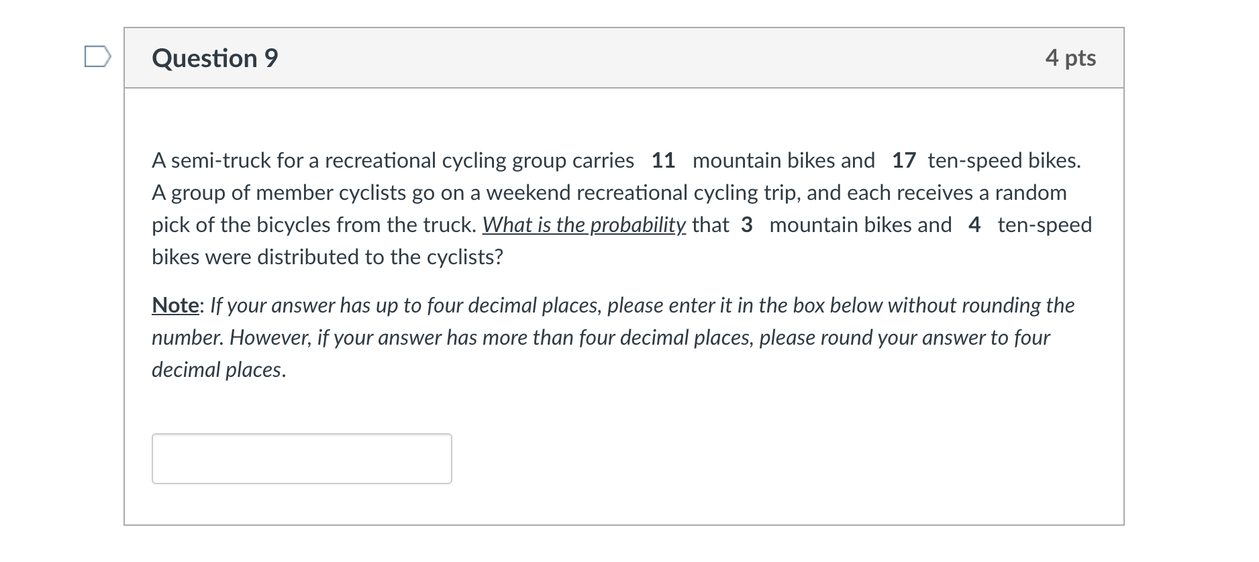This screenshot has width=1259, height=562.
Task: Click the bold number 17
Action: click(x=903, y=161)
